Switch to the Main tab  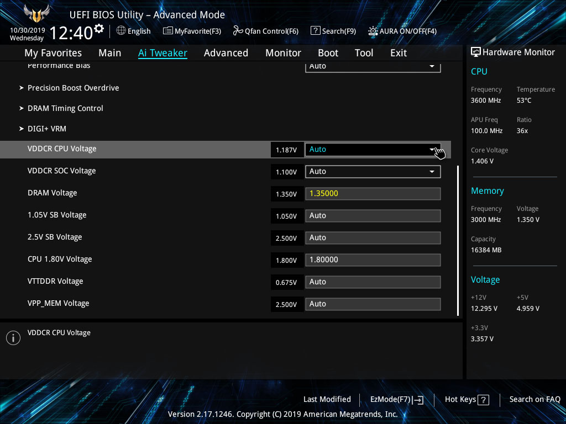click(x=110, y=53)
